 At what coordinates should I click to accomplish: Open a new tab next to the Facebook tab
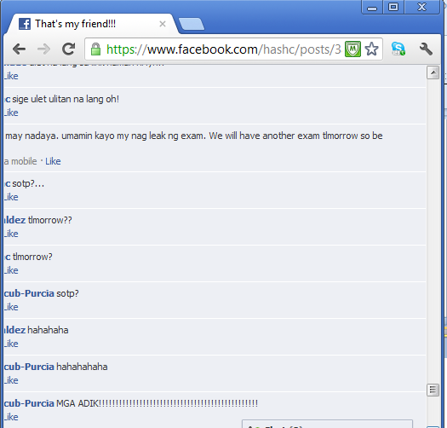[x=191, y=24]
